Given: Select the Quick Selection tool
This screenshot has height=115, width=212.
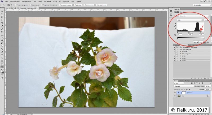Looking at the screenshot, I should point(2,20).
